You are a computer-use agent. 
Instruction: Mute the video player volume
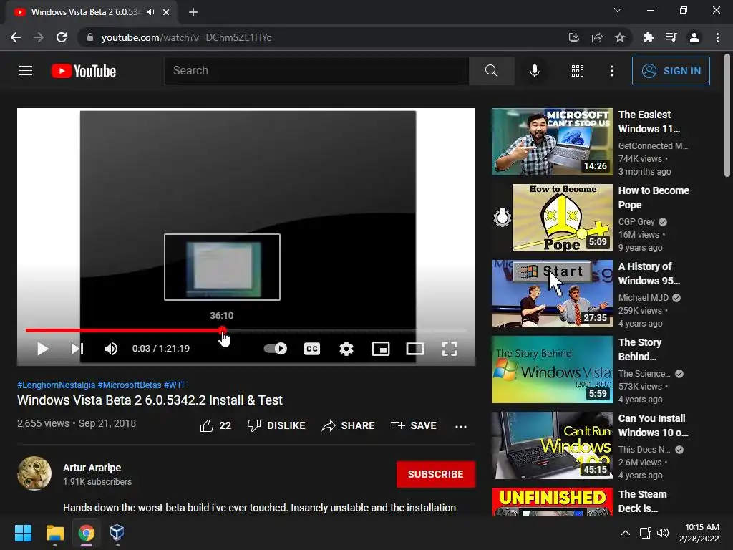(x=111, y=349)
